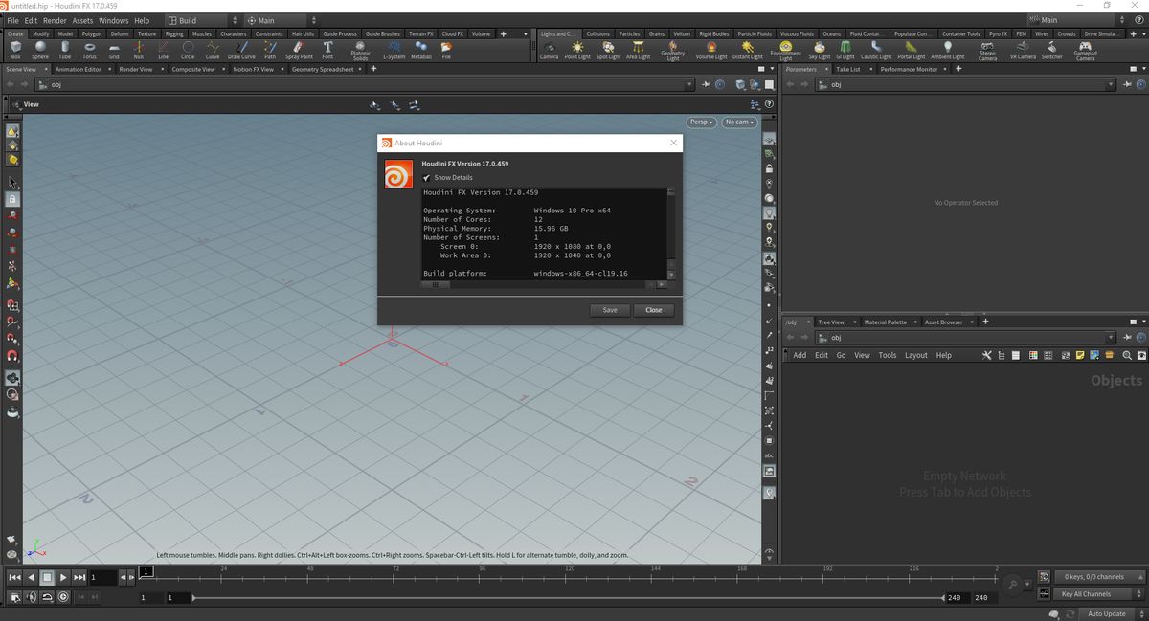1149x621 pixels.
Task: Close the About Houdini dialog via Close button
Action: coord(653,309)
